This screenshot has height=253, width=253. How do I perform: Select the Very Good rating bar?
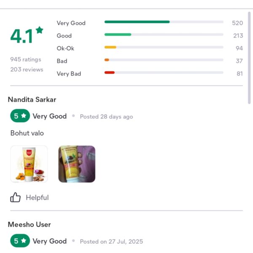point(164,22)
